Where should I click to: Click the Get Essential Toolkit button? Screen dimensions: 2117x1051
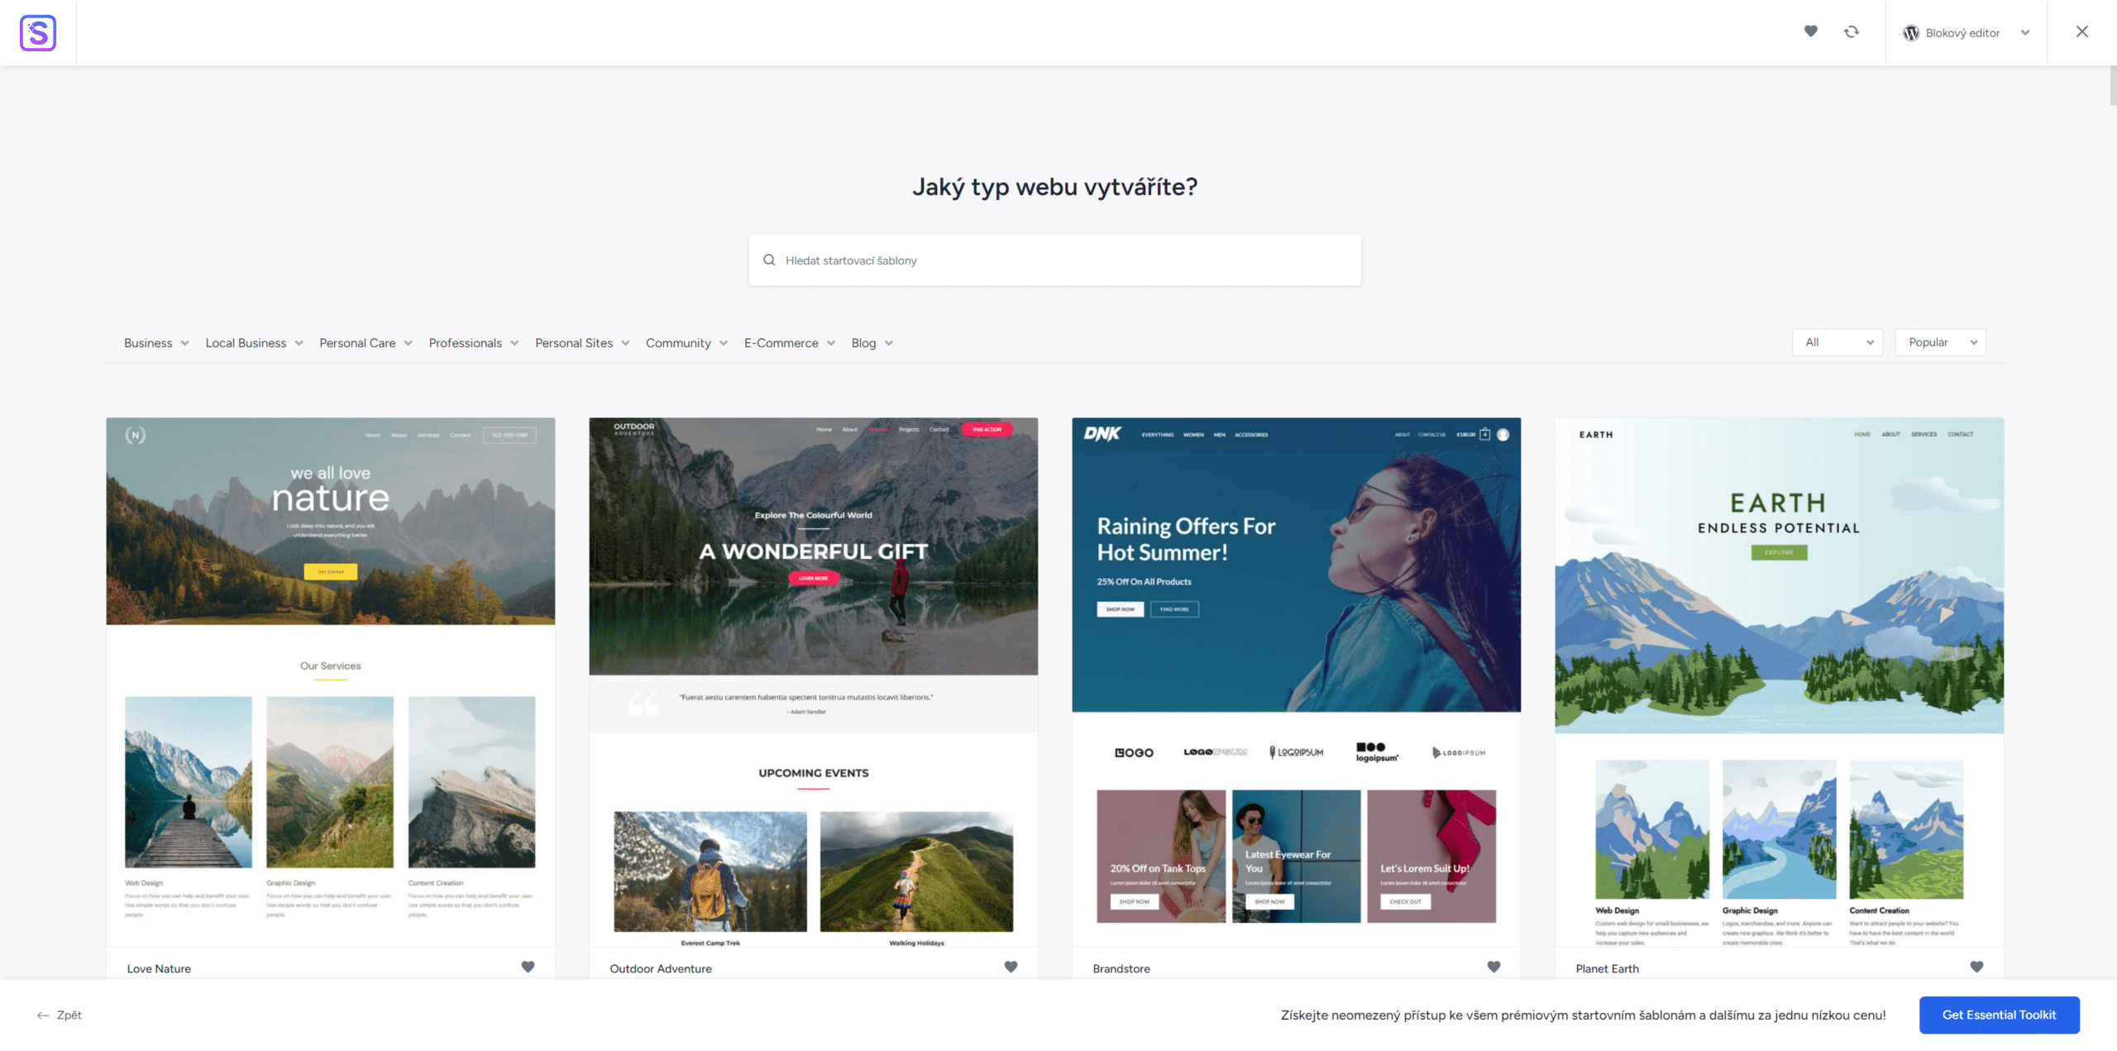pyautogui.click(x=2000, y=1015)
